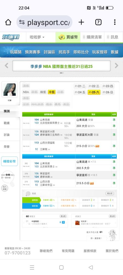Click 看全部 in 戰績 panel
The width and height of the screenshot is (123, 275).
click(110, 193)
